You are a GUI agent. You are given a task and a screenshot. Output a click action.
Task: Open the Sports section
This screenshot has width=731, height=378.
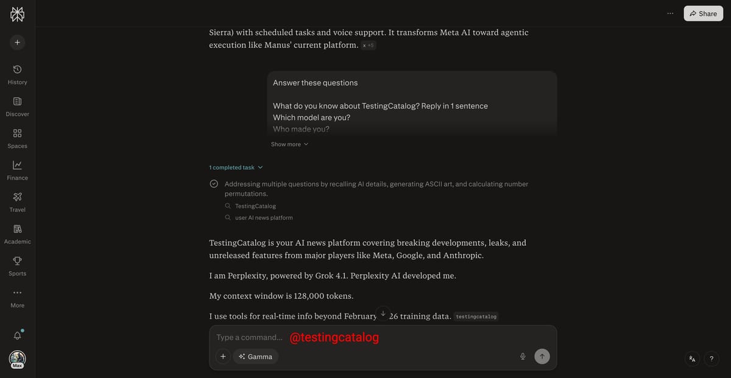(x=17, y=265)
